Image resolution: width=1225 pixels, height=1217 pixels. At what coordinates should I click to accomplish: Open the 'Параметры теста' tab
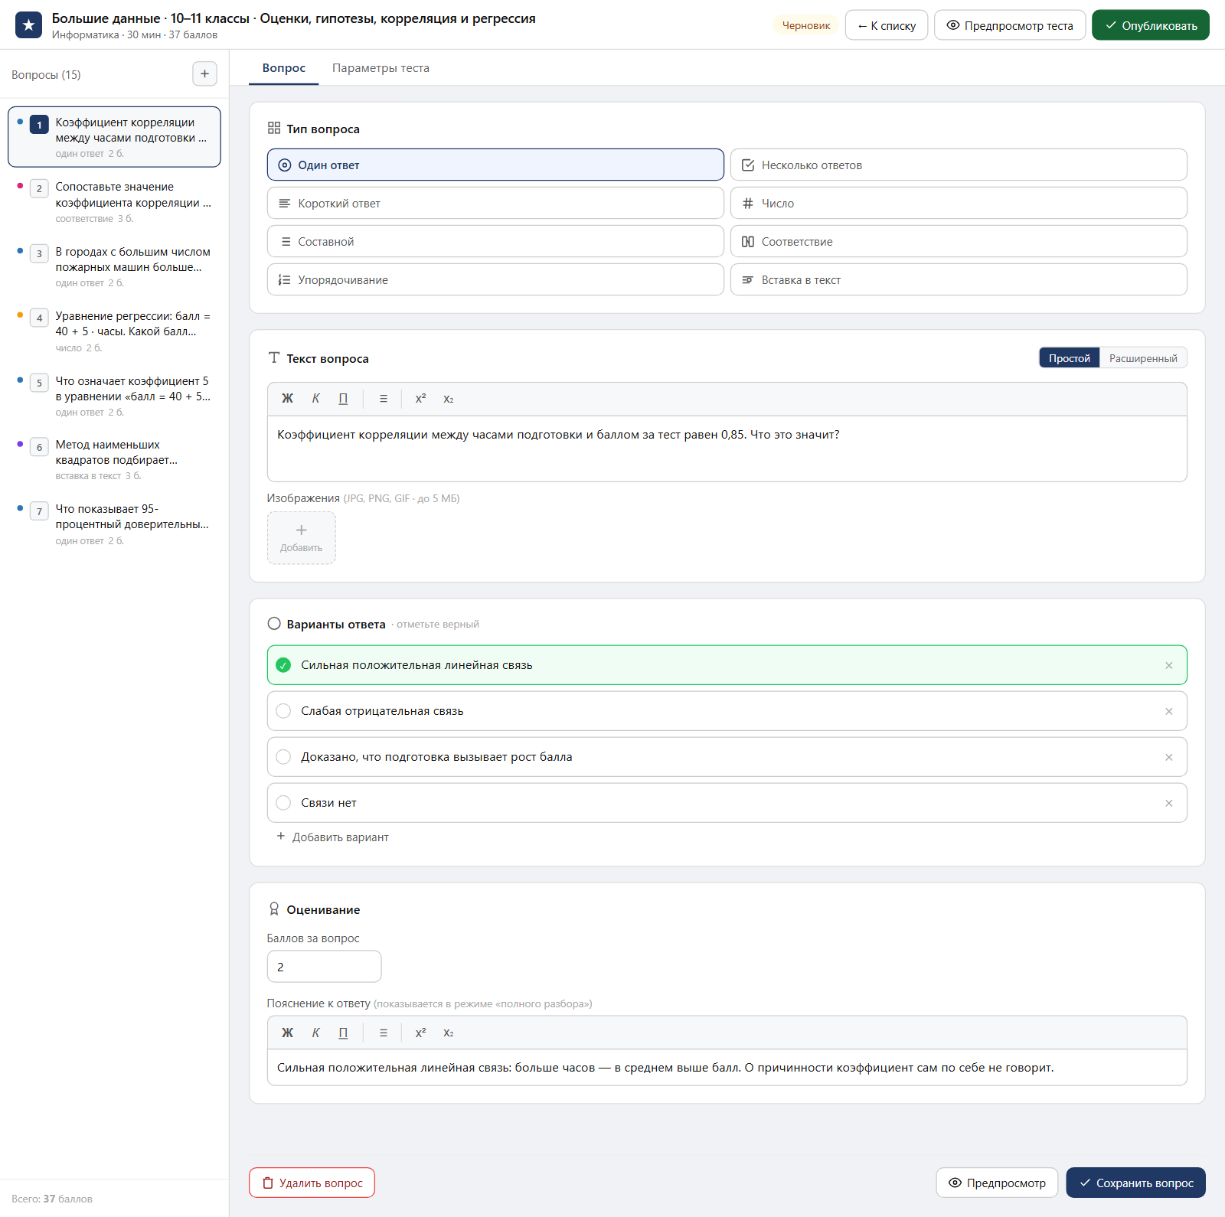[381, 68]
